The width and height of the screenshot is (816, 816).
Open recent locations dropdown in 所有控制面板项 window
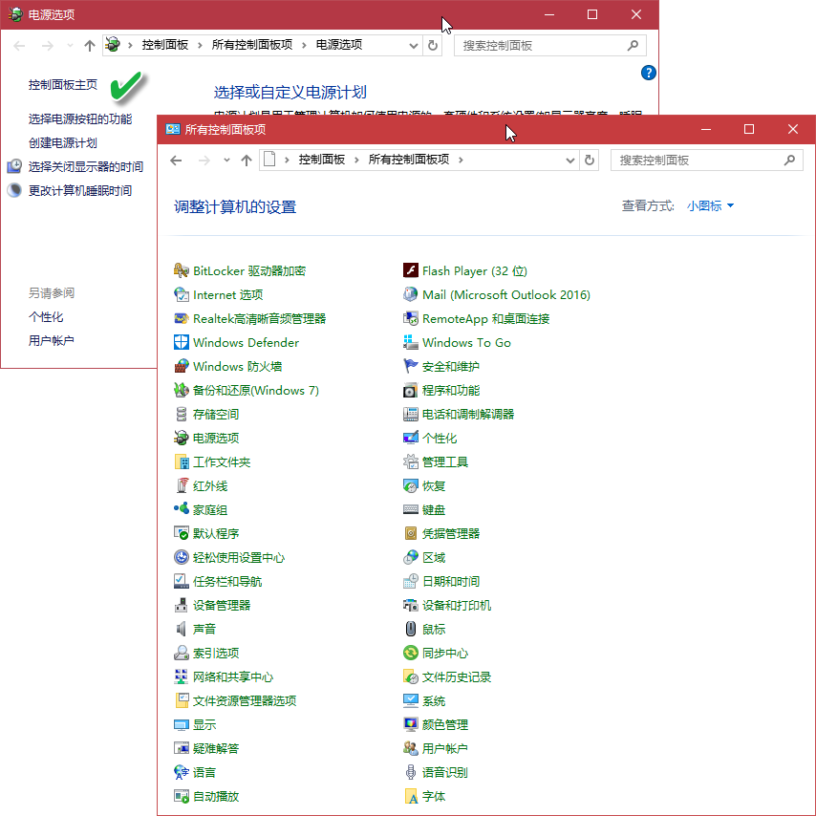[226, 161]
